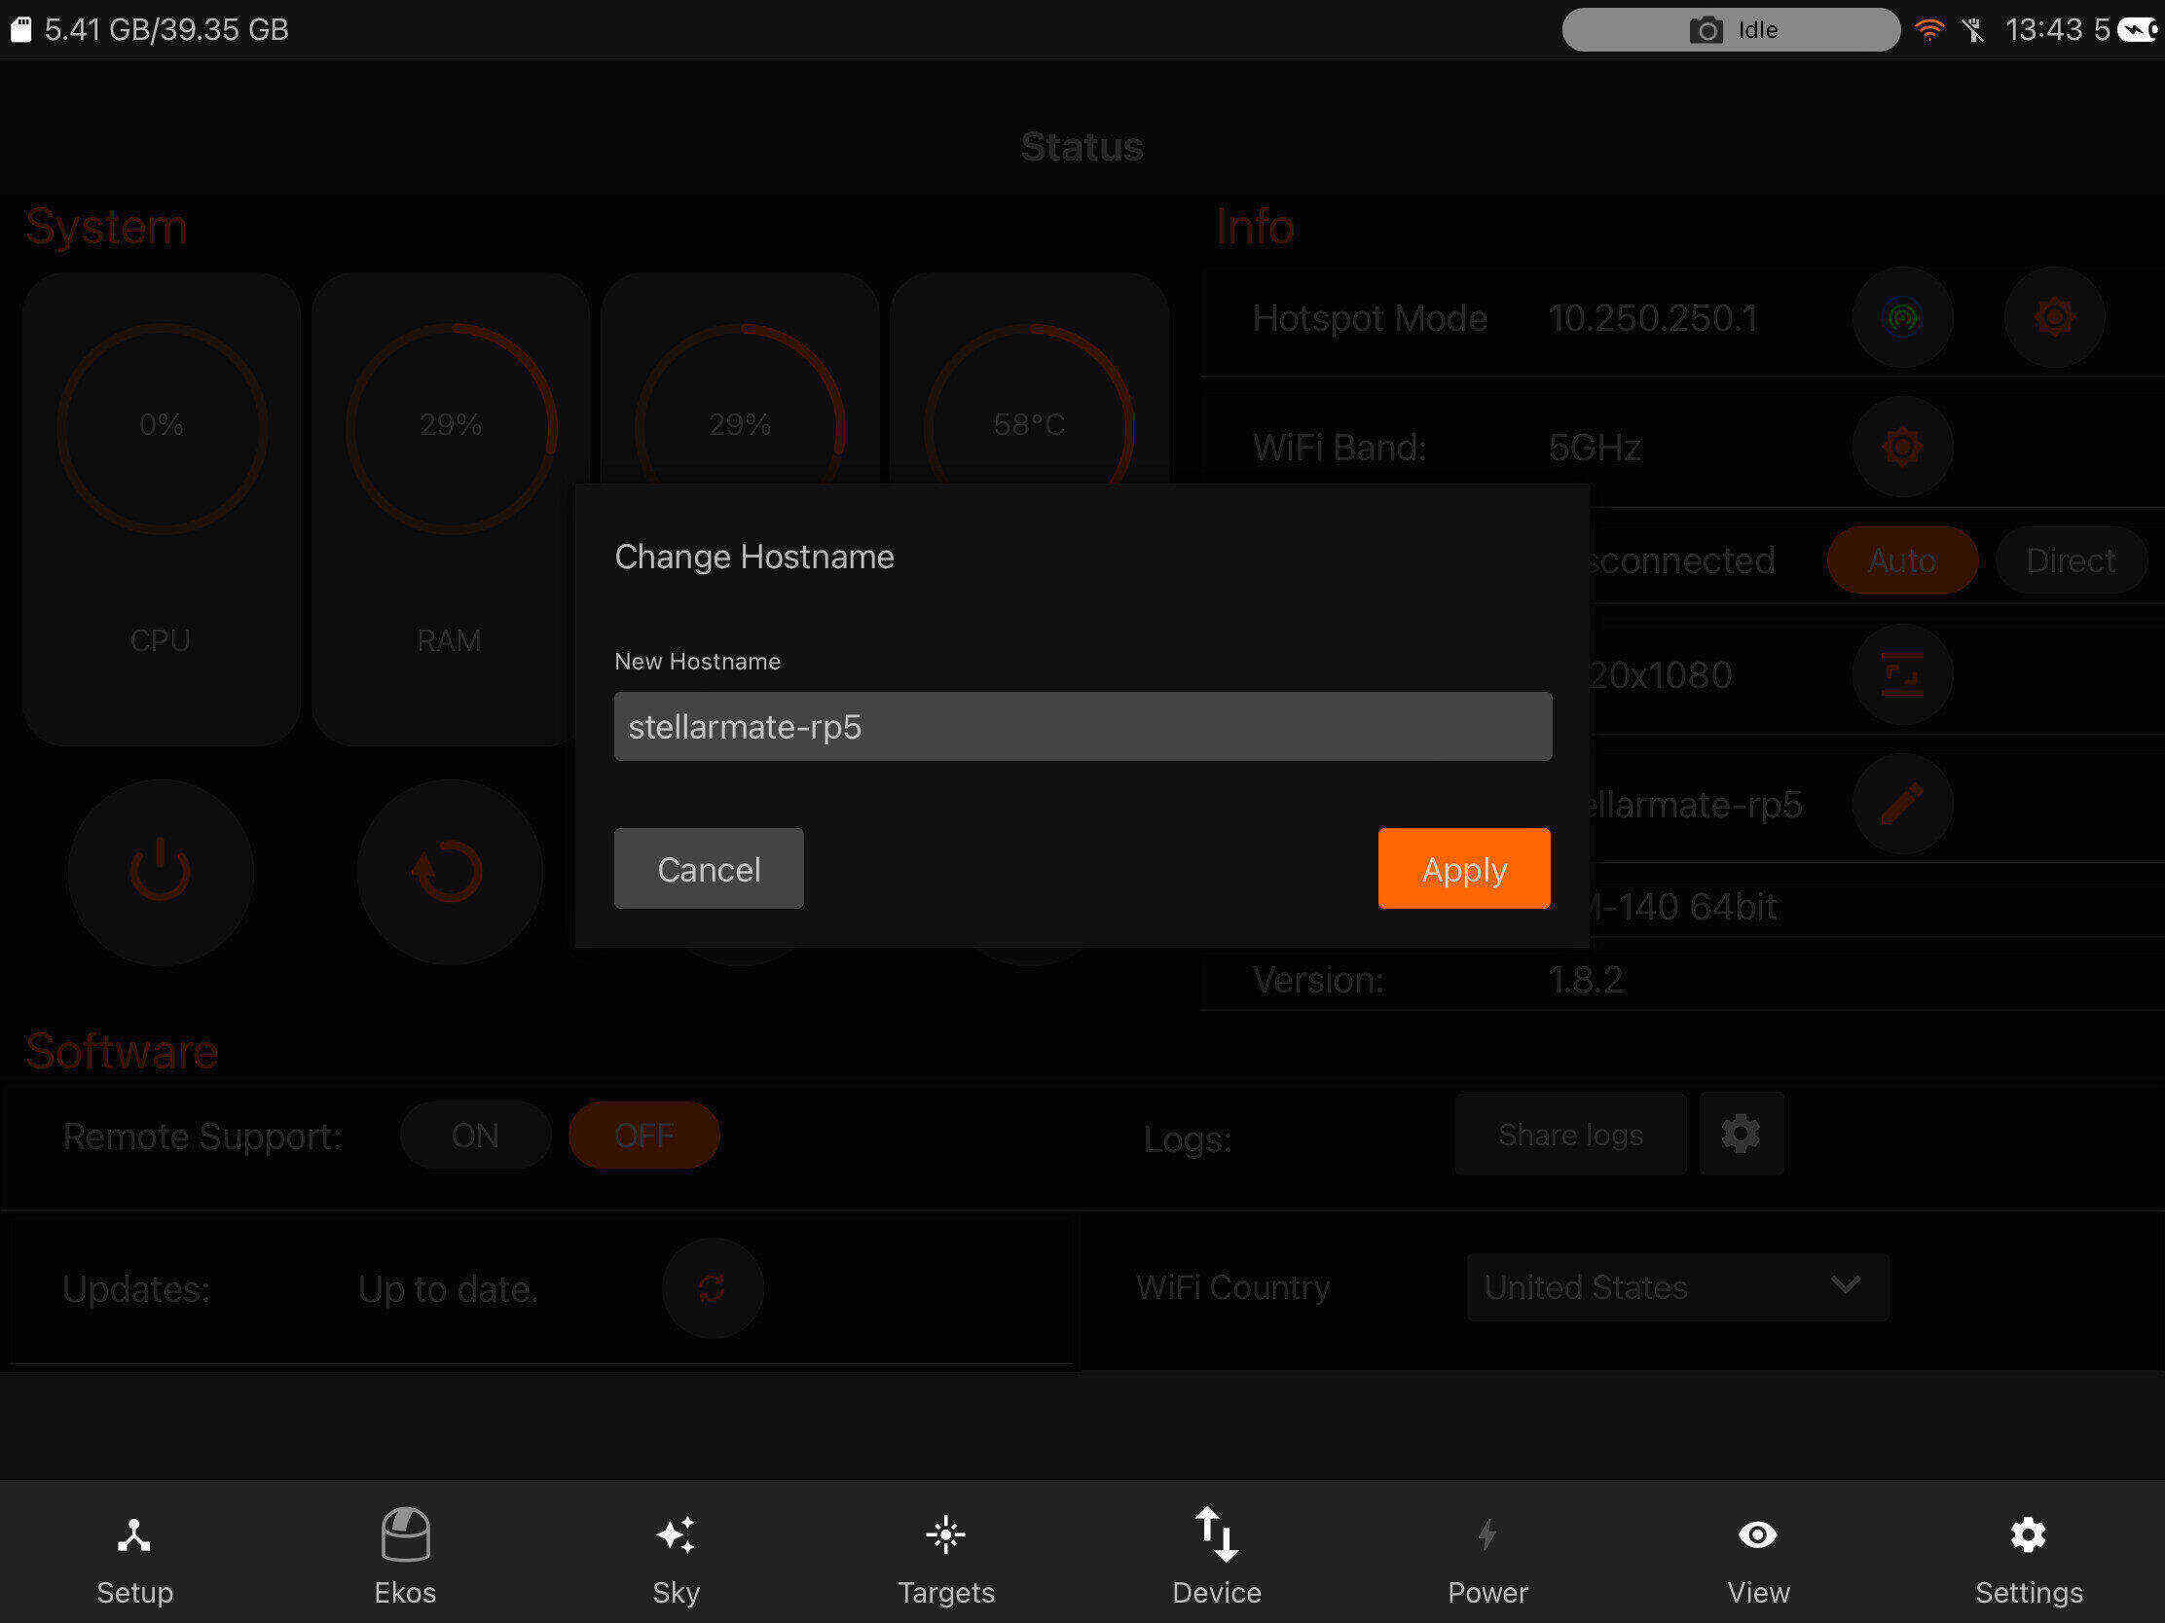Click the 5GHz WiFi Band value
The image size is (2165, 1623).
pos(1595,447)
